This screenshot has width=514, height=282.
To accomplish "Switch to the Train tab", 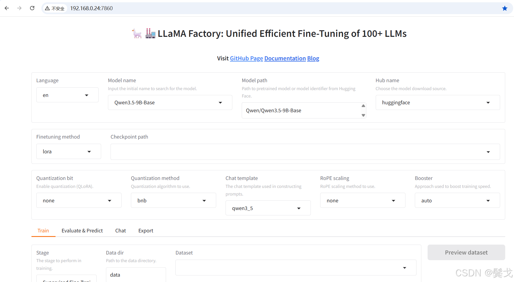I will tap(43, 230).
